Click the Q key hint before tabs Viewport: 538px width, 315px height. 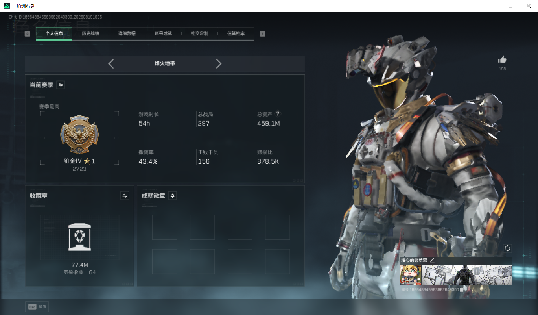point(28,34)
